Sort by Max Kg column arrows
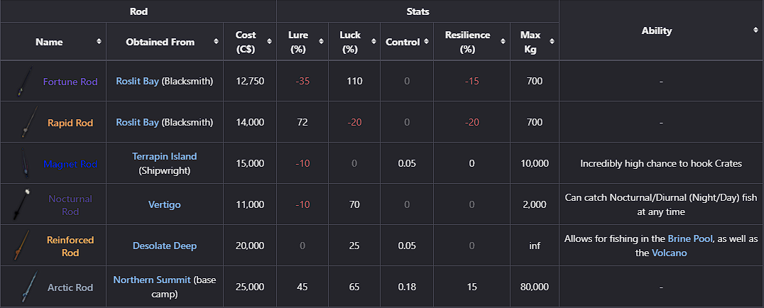The image size is (764, 308). click(x=552, y=42)
